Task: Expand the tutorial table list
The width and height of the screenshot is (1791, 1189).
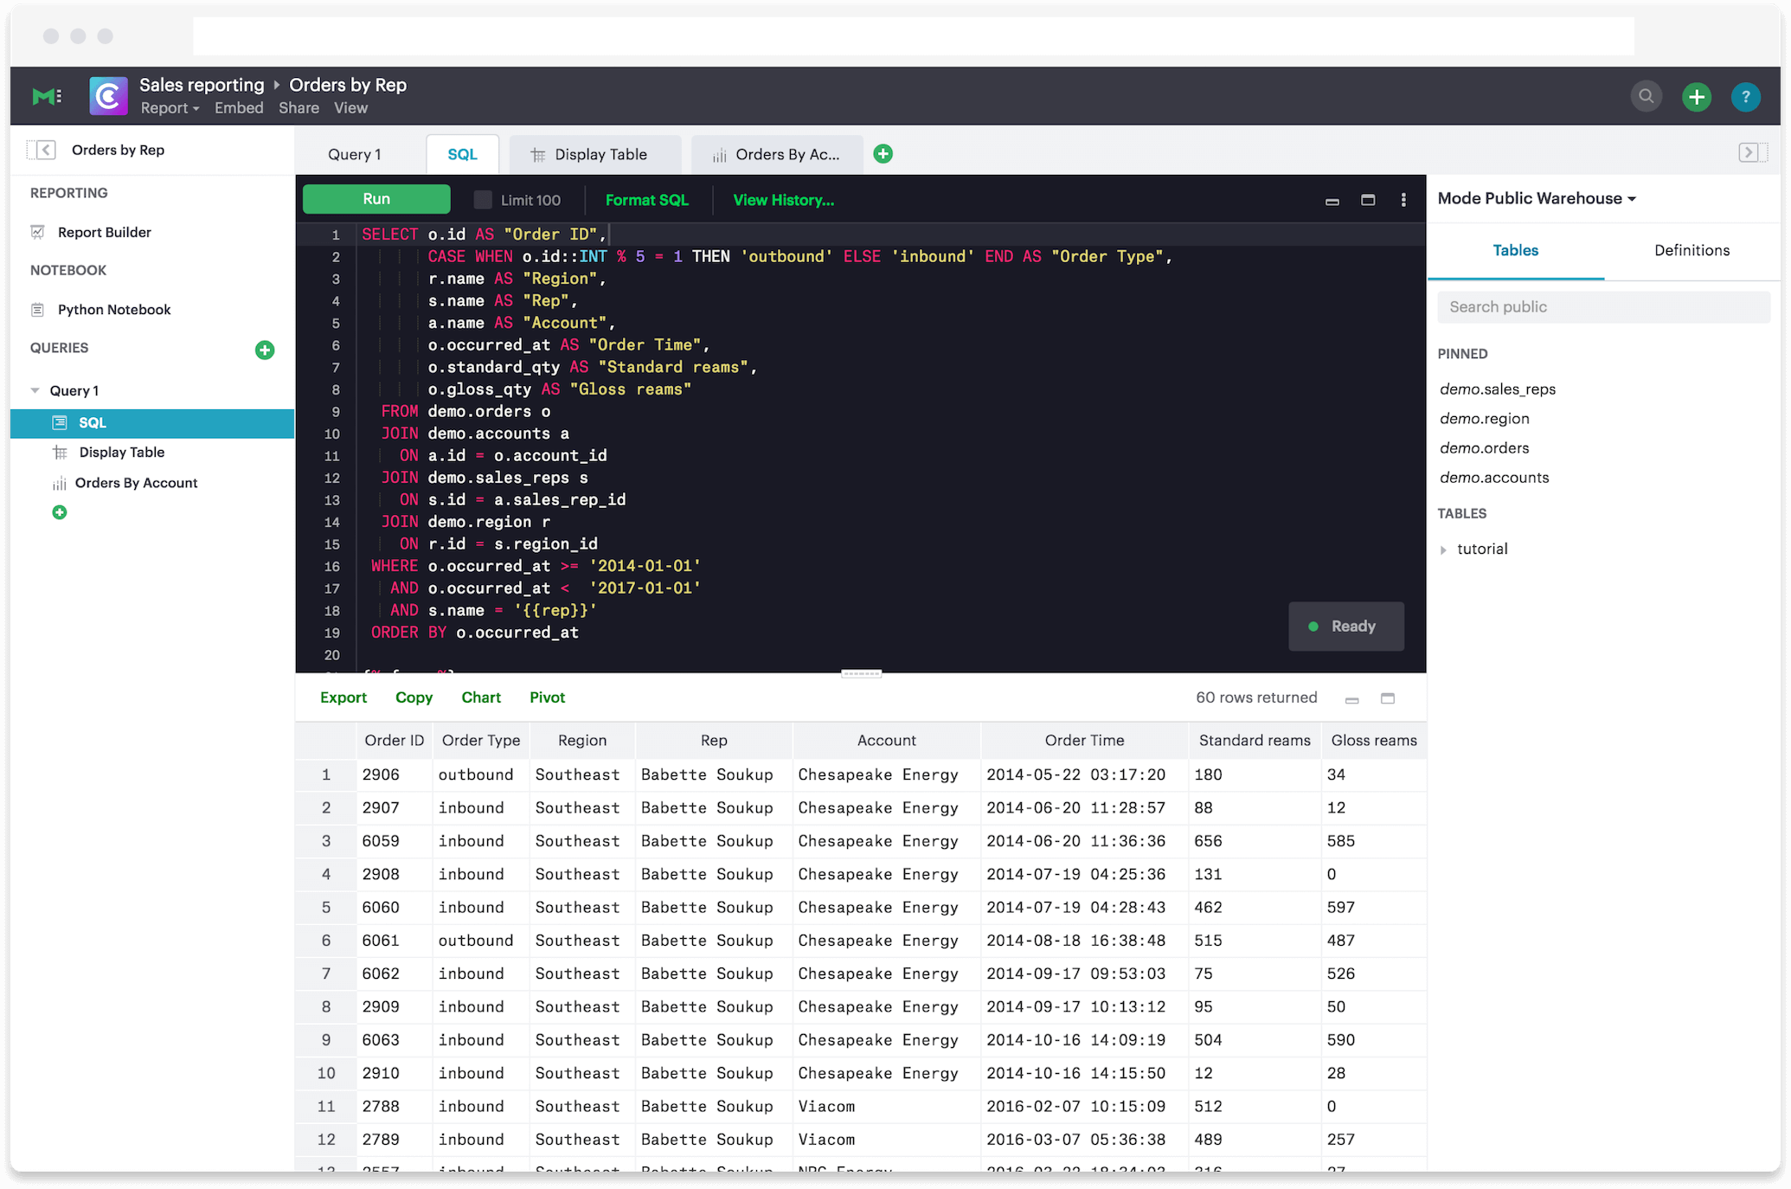Action: point(1443,549)
